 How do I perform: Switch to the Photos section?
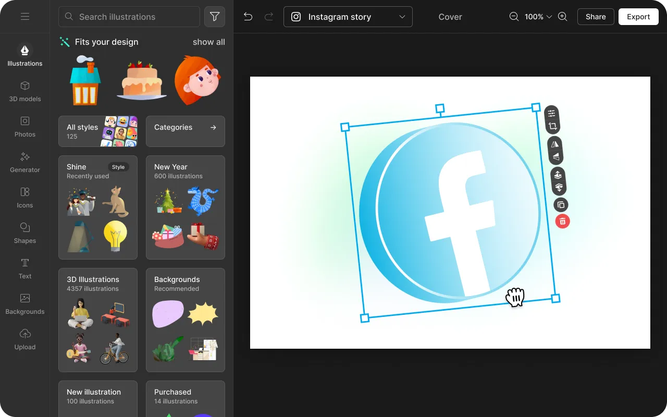(x=24, y=127)
